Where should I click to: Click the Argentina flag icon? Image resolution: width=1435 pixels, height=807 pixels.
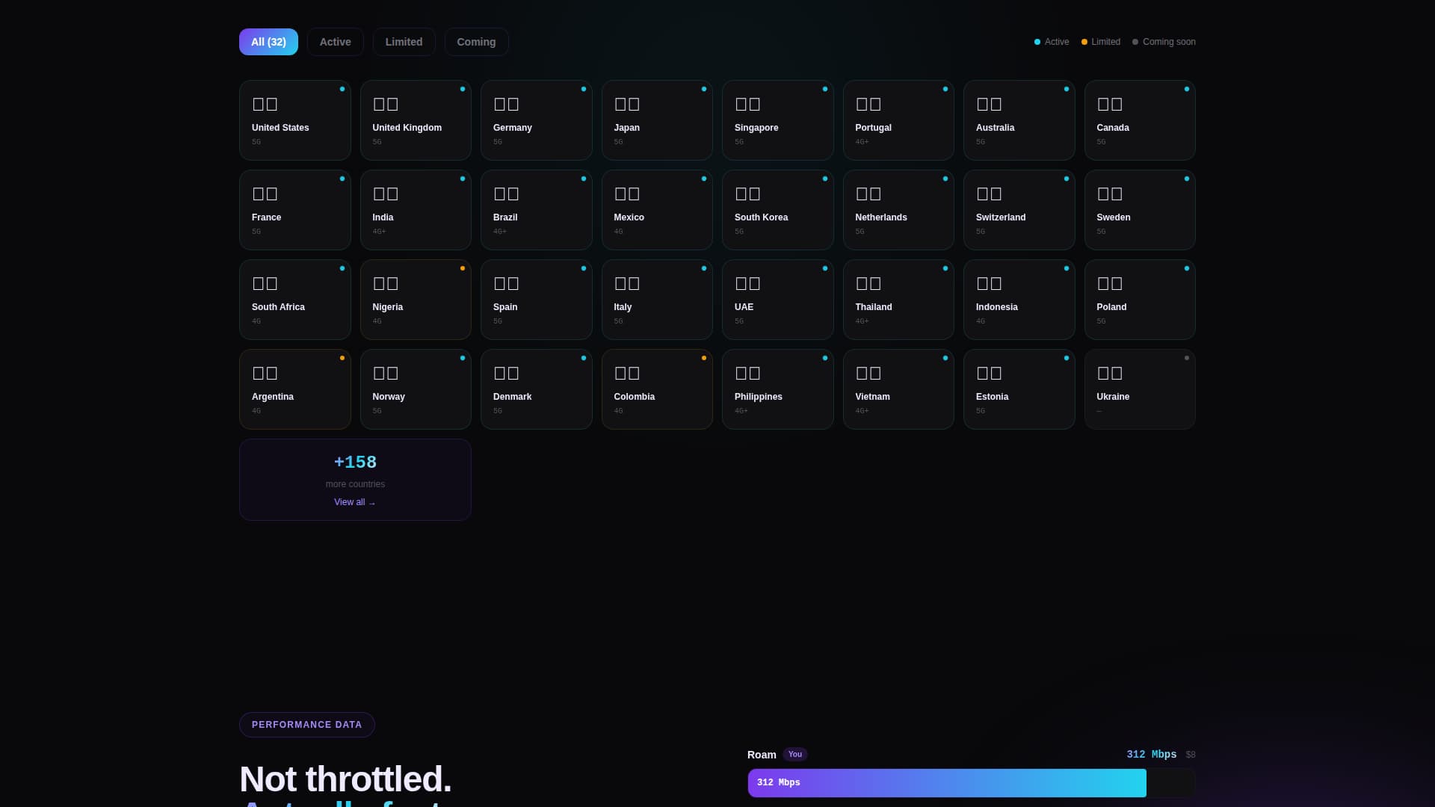[x=265, y=373]
